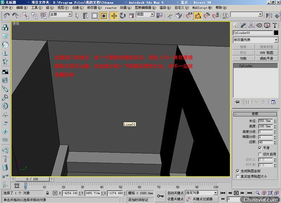Toggle the 平滑 checkbox
Image resolution: width=281 pixels, height=203 pixels.
coord(260,148)
